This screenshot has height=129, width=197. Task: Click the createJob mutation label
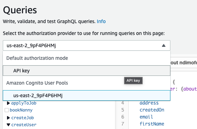22,118
